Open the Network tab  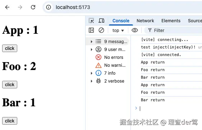(x=145, y=21)
